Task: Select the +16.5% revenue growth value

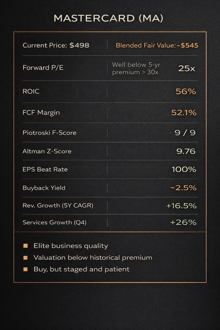Action: point(181,206)
